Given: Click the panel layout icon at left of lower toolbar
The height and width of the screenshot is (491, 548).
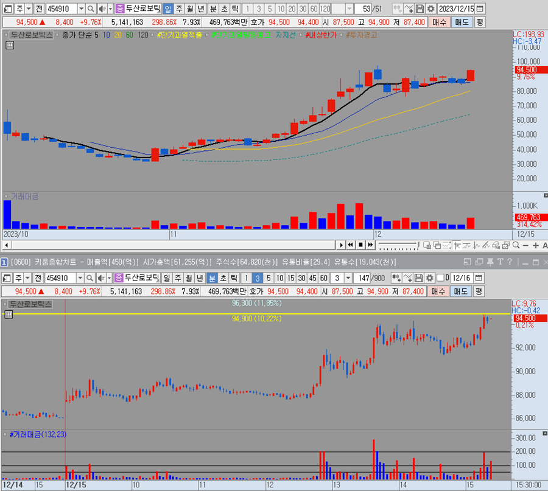Looking at the screenshot, I should click(x=7, y=278).
